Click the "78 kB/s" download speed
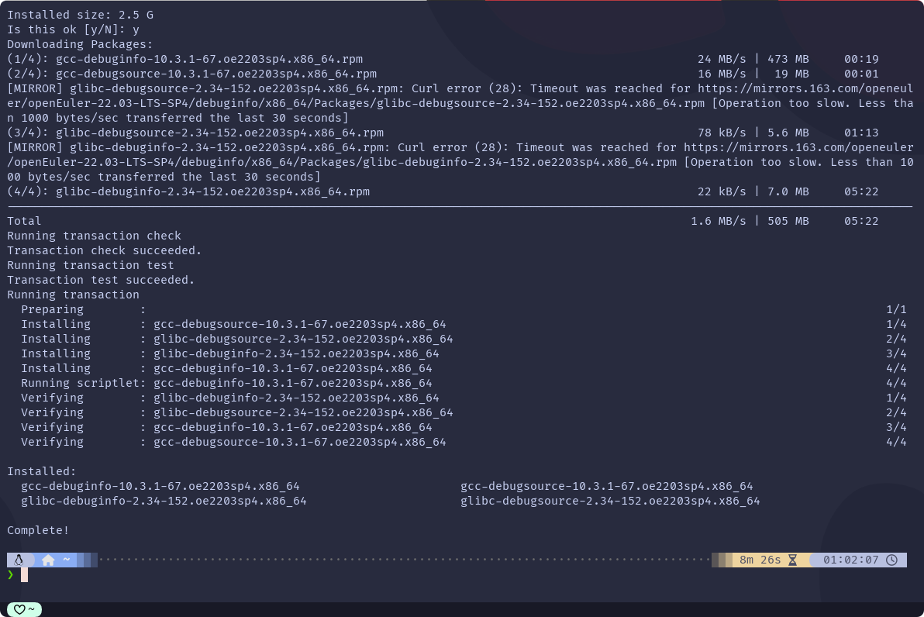The image size is (924, 617). click(722, 133)
